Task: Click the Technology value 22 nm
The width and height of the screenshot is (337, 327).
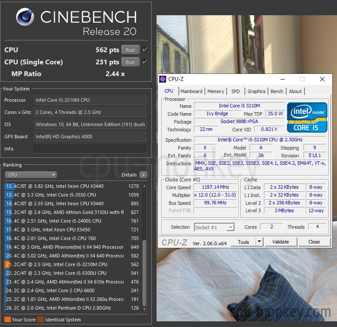Action: [206, 129]
